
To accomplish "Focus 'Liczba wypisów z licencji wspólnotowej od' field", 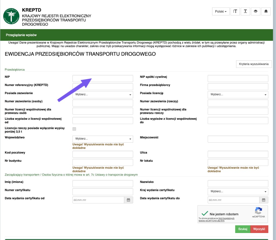I will (103, 121).
